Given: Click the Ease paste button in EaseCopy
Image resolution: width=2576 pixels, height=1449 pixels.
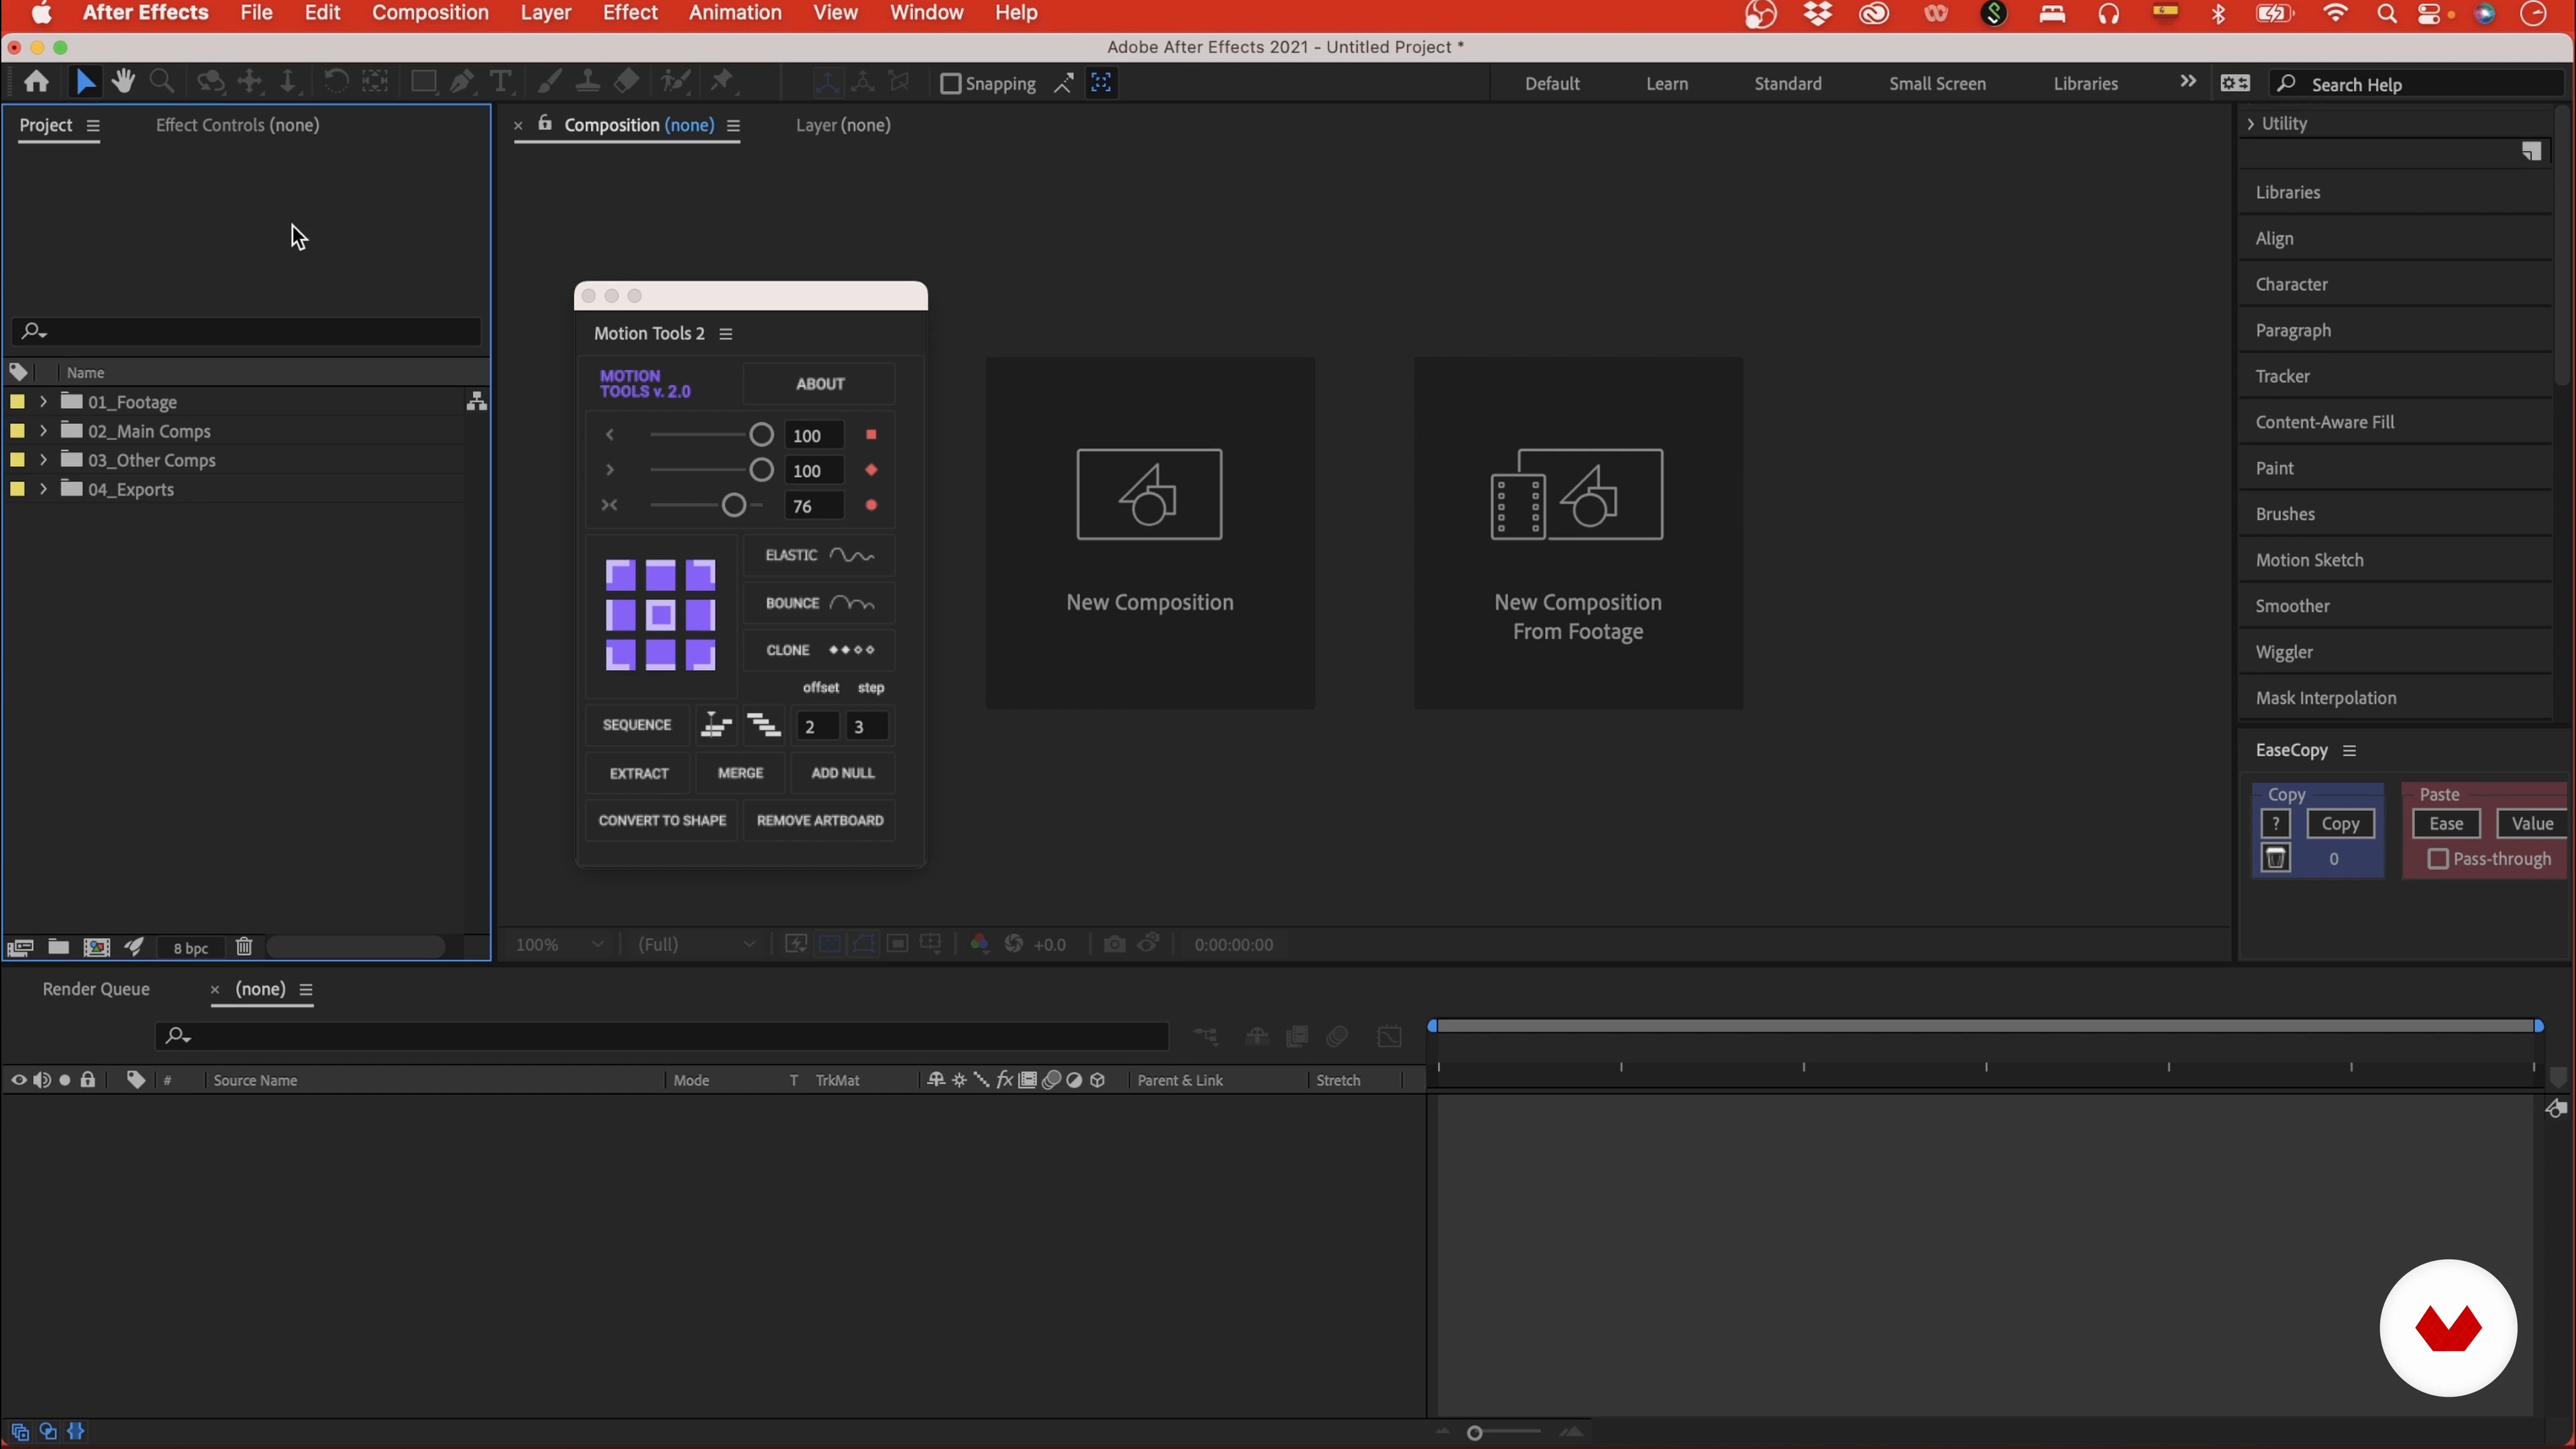Looking at the screenshot, I should pos(2446,823).
